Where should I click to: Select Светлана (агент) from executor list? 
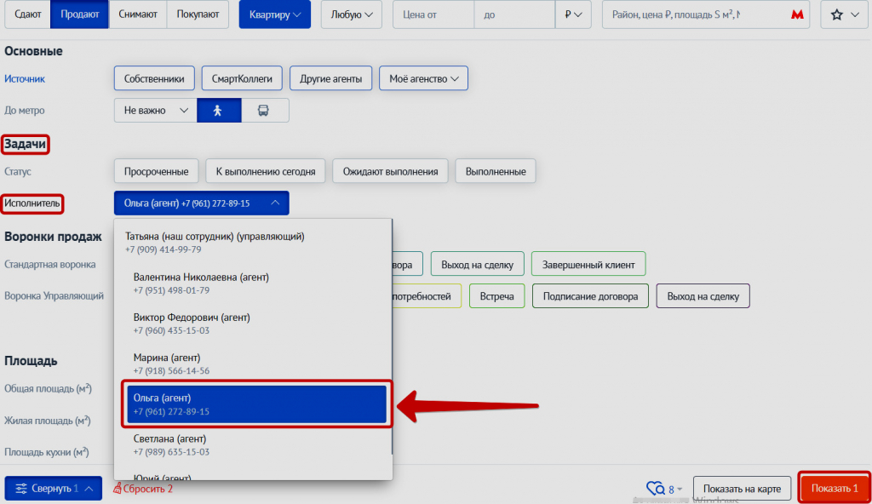click(253, 445)
